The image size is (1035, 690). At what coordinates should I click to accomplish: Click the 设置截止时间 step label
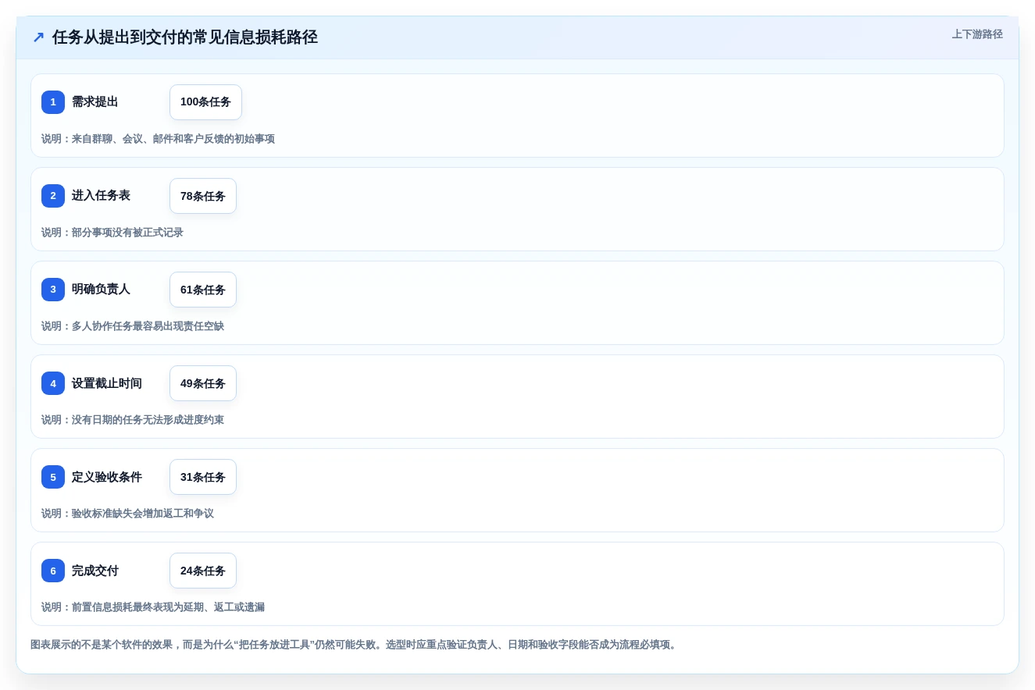[107, 383]
